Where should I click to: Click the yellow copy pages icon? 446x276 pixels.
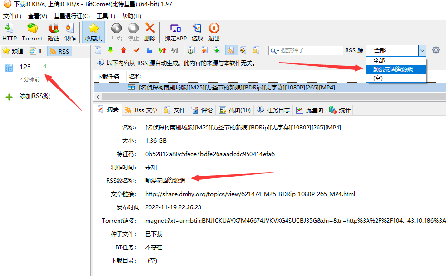click(x=256, y=50)
